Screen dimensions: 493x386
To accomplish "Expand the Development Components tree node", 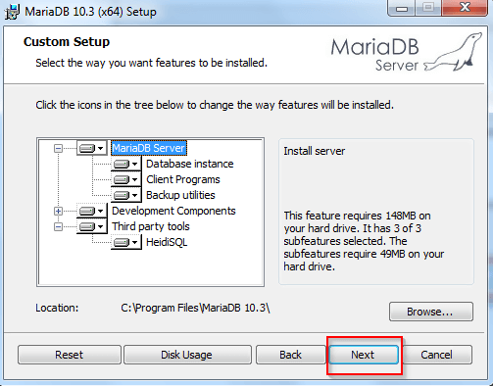I will pyautogui.click(x=58, y=211).
